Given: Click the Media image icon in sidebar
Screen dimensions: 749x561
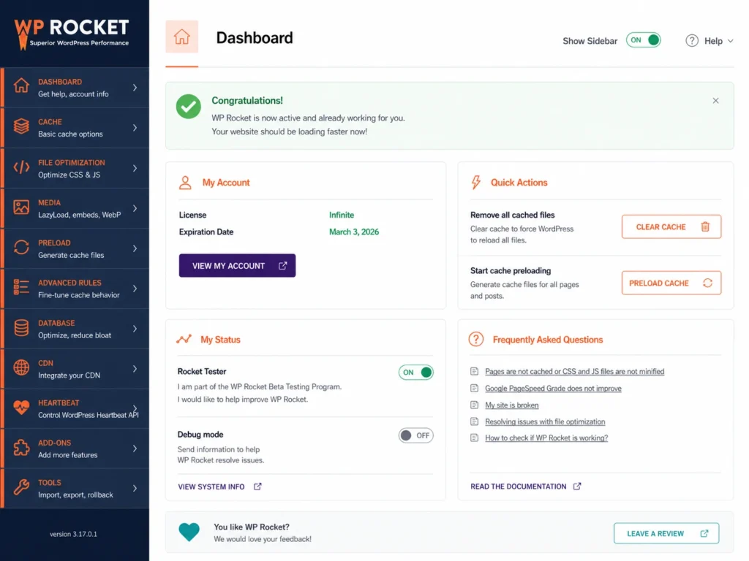Looking at the screenshot, I should click(21, 207).
